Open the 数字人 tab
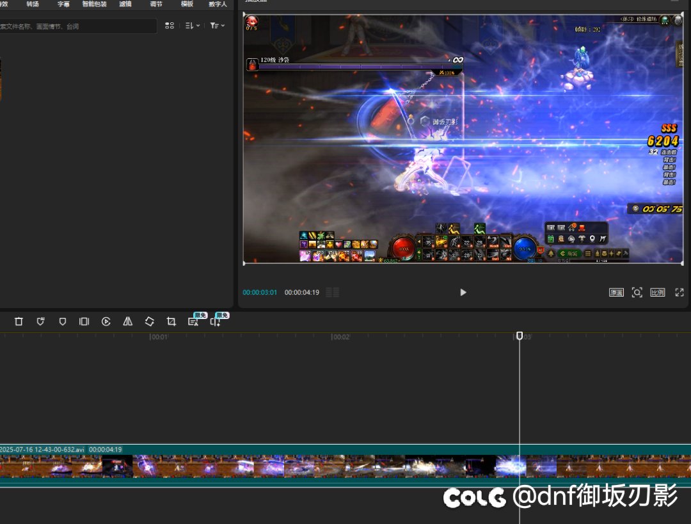The width and height of the screenshot is (691, 524). tap(218, 4)
